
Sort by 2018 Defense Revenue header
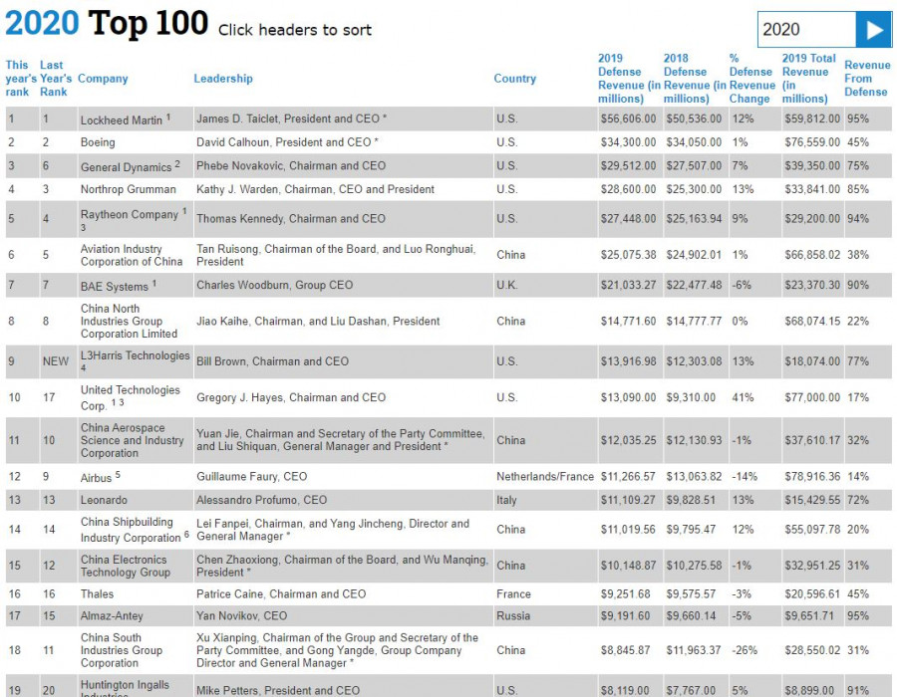coord(695,79)
